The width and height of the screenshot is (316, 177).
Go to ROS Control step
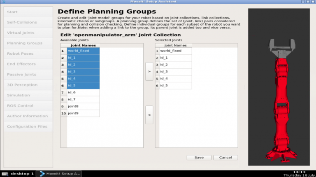coord(28,106)
